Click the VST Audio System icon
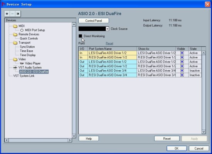 [15, 67]
